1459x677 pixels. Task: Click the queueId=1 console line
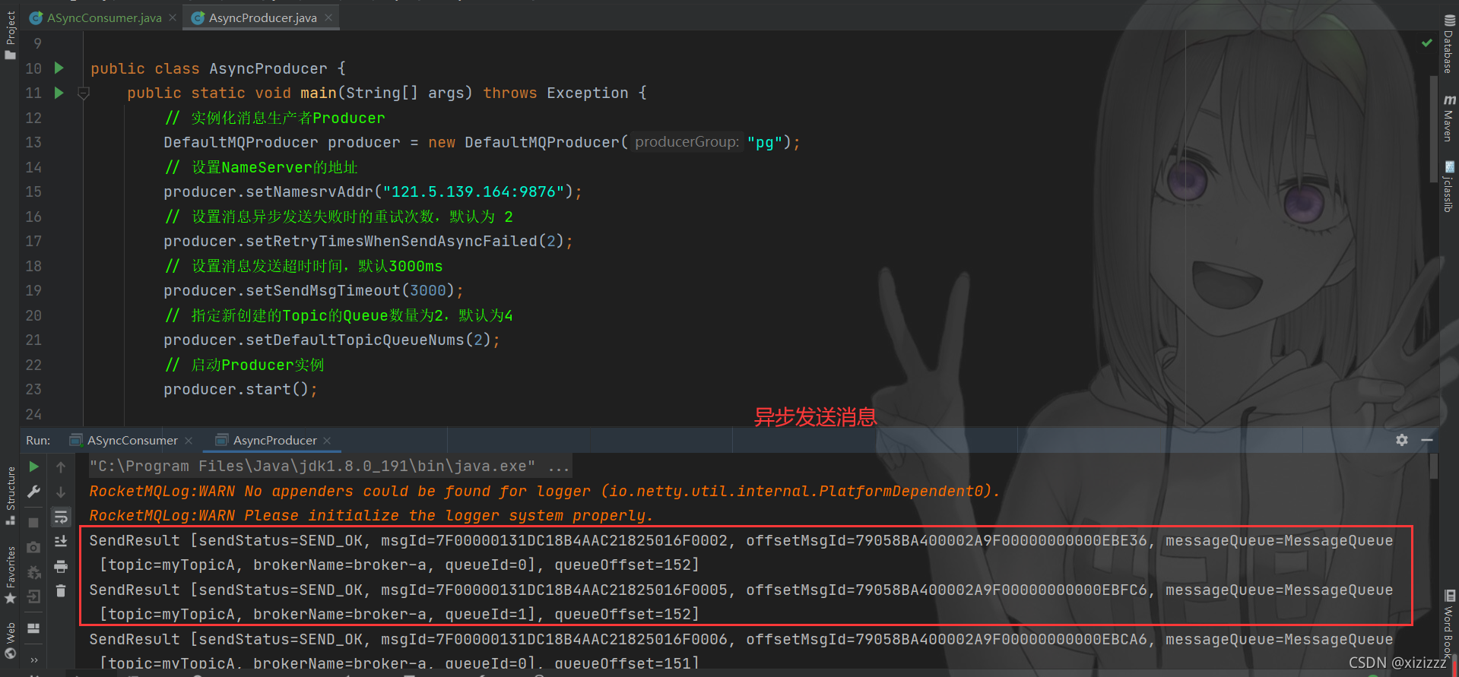point(399,614)
